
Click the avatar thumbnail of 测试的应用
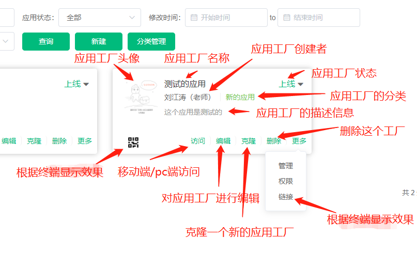[x=141, y=97]
